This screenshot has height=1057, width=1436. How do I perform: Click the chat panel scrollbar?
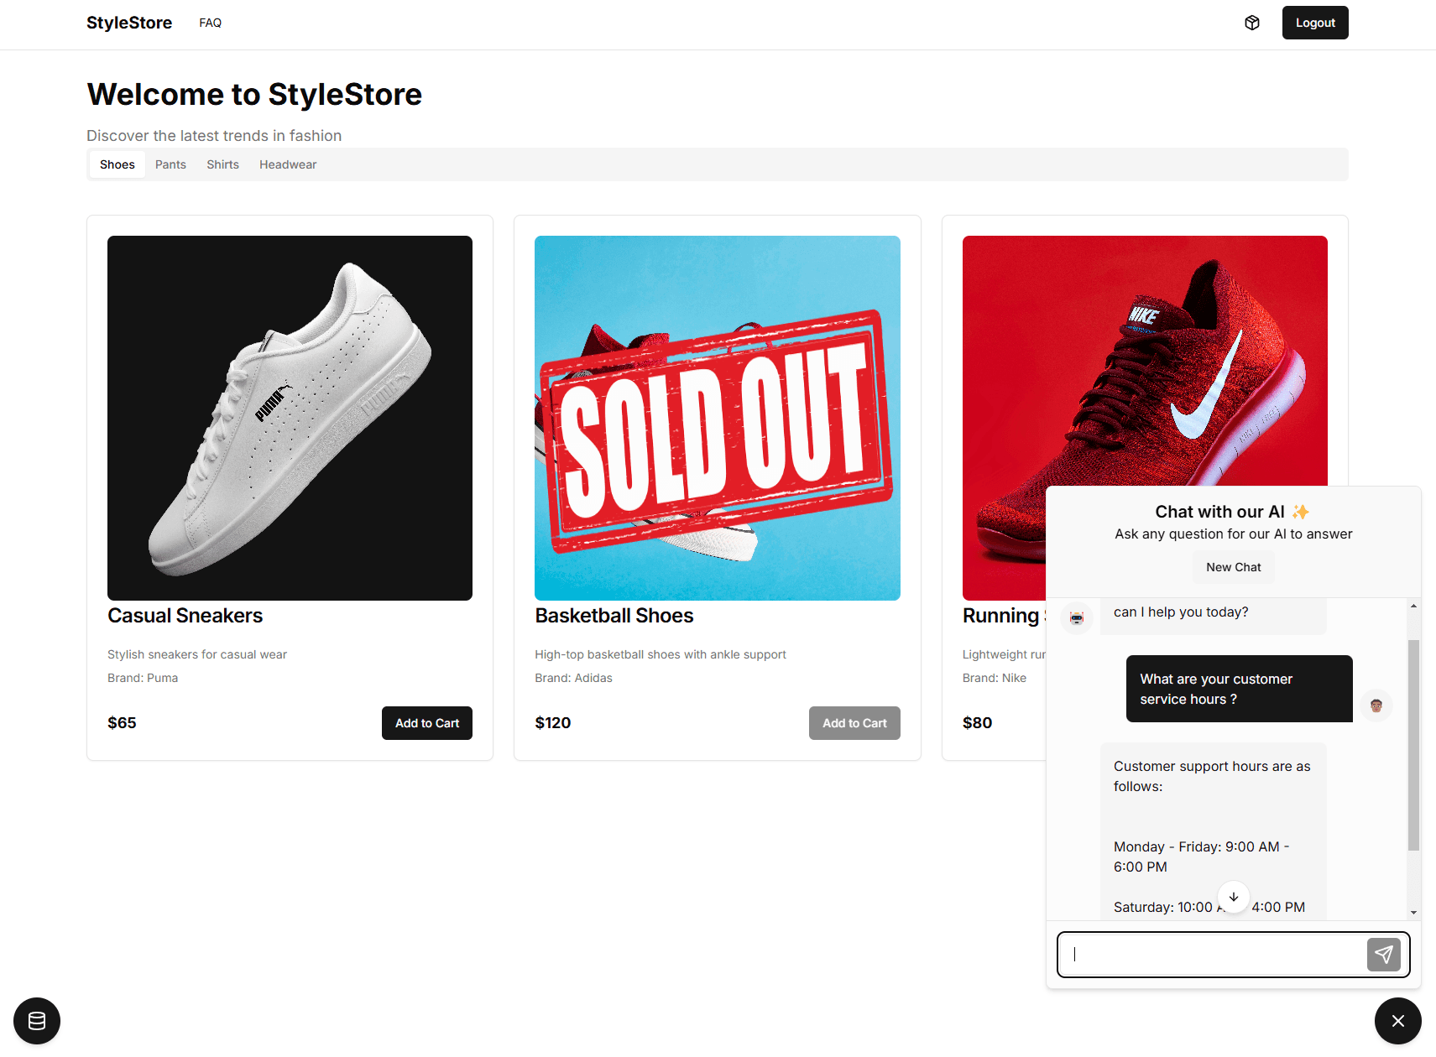pos(1413,745)
